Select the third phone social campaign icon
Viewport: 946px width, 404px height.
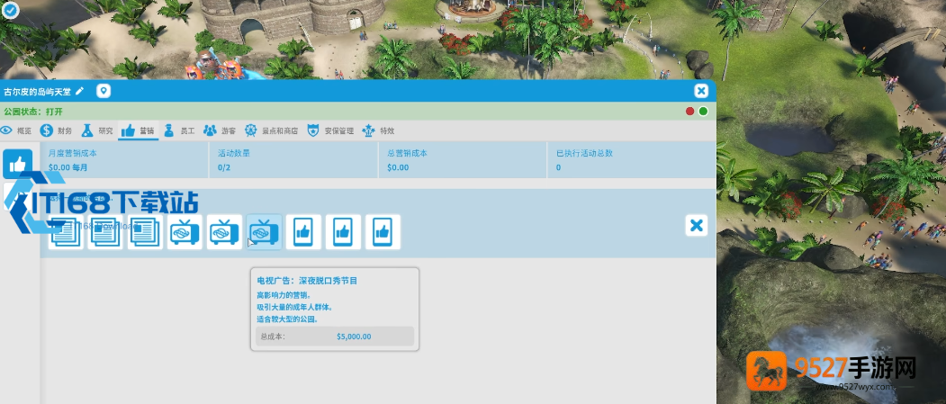tap(383, 232)
